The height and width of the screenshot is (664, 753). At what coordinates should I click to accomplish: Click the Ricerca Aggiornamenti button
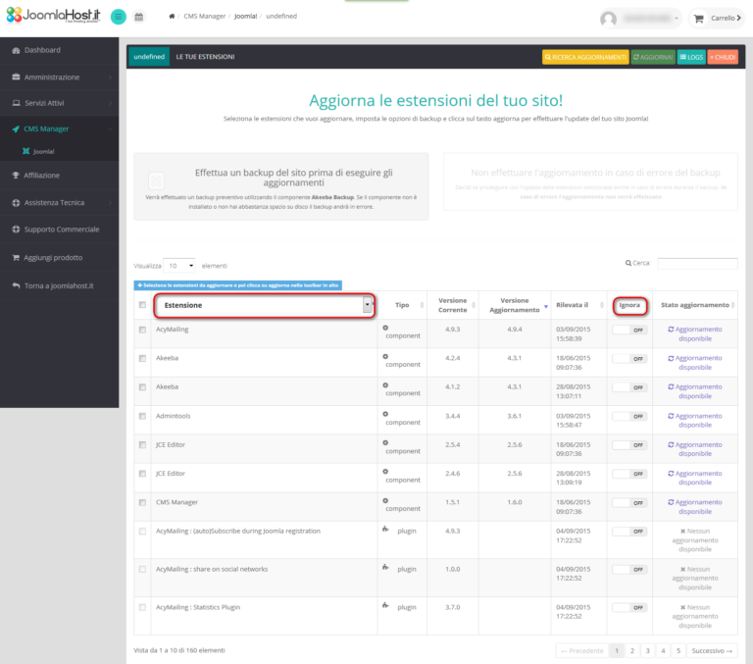(x=585, y=58)
